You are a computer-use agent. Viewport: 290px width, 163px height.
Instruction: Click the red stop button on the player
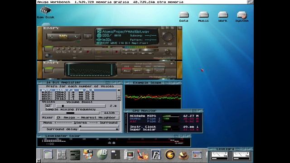[x=116, y=52]
